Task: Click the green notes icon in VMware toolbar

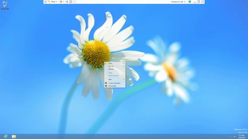Action: (x=189, y=2)
